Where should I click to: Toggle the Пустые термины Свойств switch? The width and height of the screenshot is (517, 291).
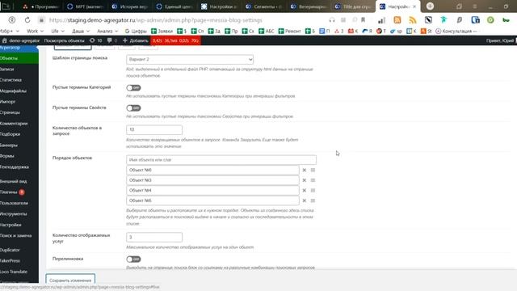[133, 108]
